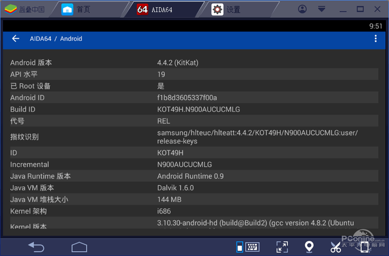Select the AIDA64 tab
This screenshot has width=389, height=256.
click(164, 10)
